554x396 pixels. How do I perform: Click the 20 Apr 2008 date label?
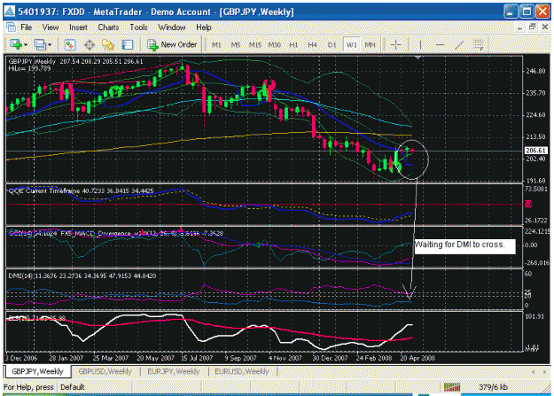[417, 358]
